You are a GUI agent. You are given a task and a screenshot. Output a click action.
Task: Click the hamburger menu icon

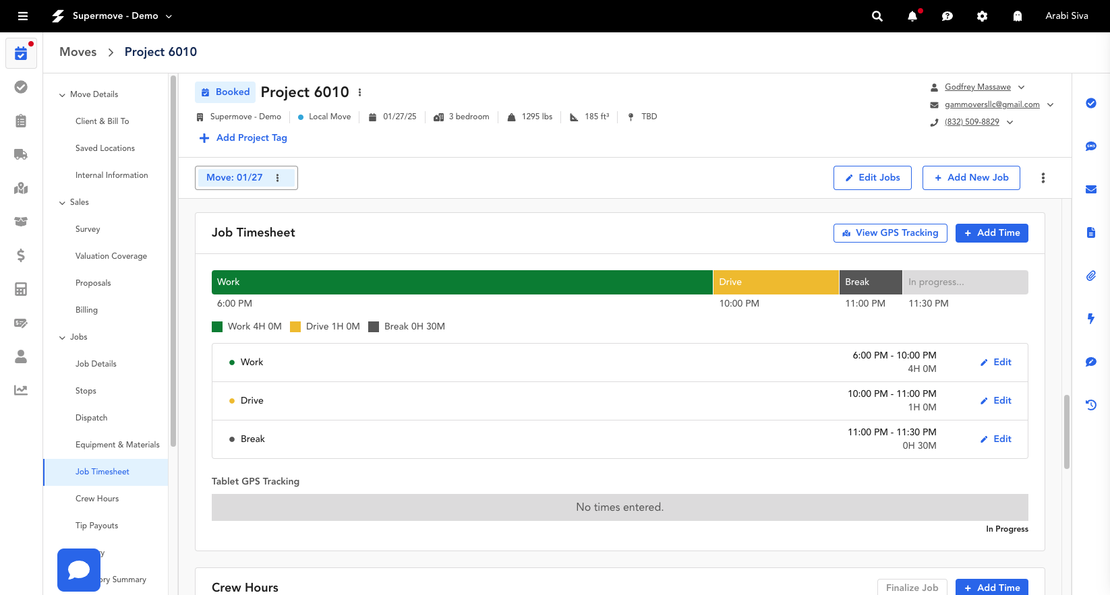pyautogui.click(x=23, y=16)
